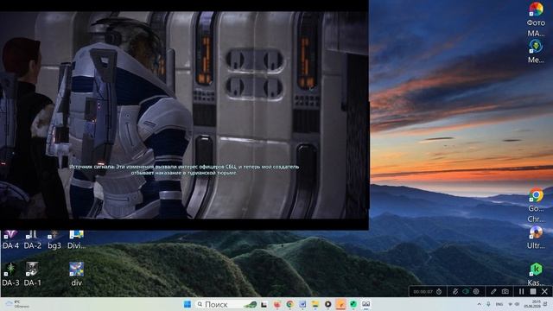
Task: Click the game video subtitle text
Action: pos(184,169)
